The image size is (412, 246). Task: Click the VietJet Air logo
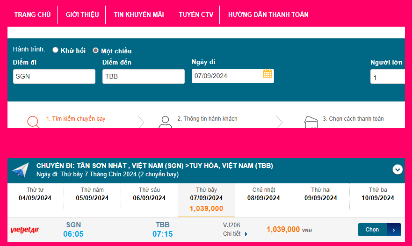24,230
